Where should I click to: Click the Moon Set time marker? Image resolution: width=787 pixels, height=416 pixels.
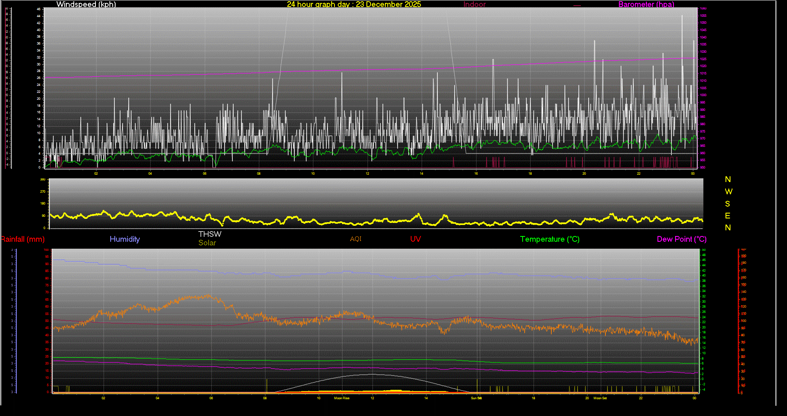tap(600, 398)
